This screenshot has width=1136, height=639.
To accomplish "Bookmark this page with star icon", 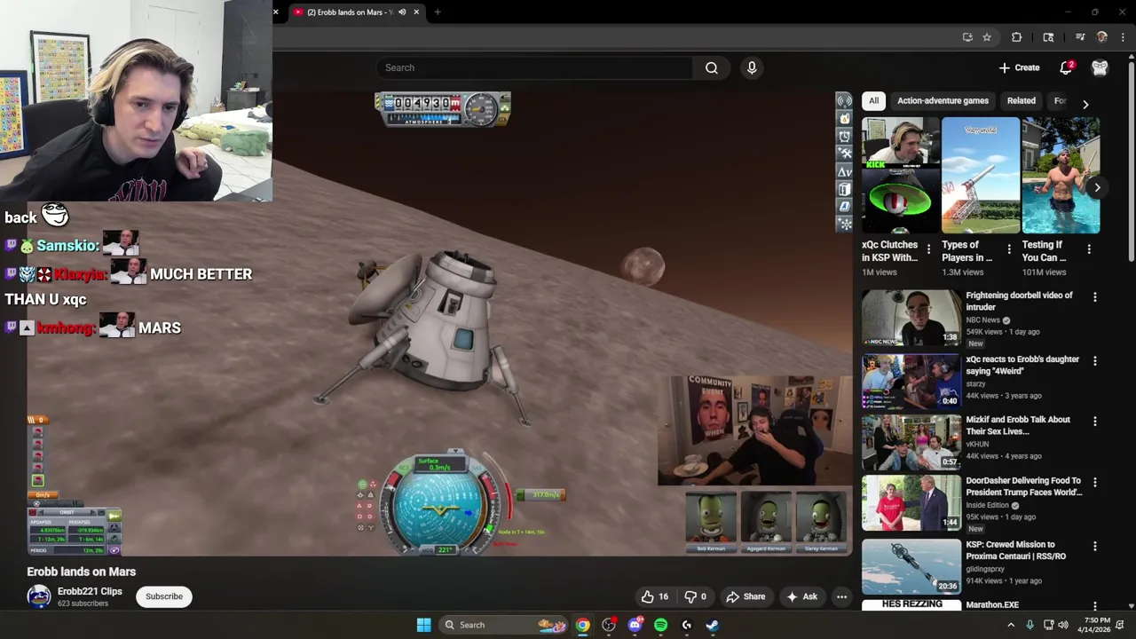I will 986,37.
